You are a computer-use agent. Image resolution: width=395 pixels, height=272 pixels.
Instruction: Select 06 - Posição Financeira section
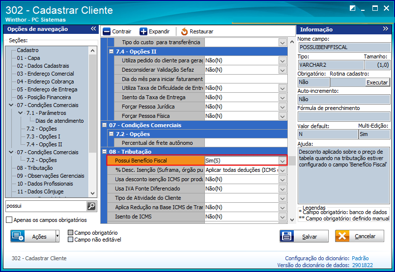pos(44,97)
